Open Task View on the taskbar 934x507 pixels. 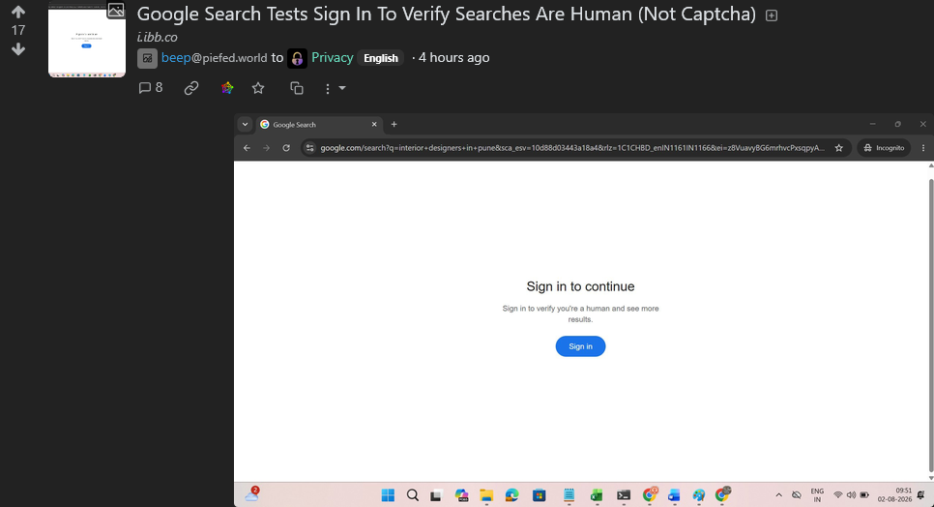click(x=436, y=495)
